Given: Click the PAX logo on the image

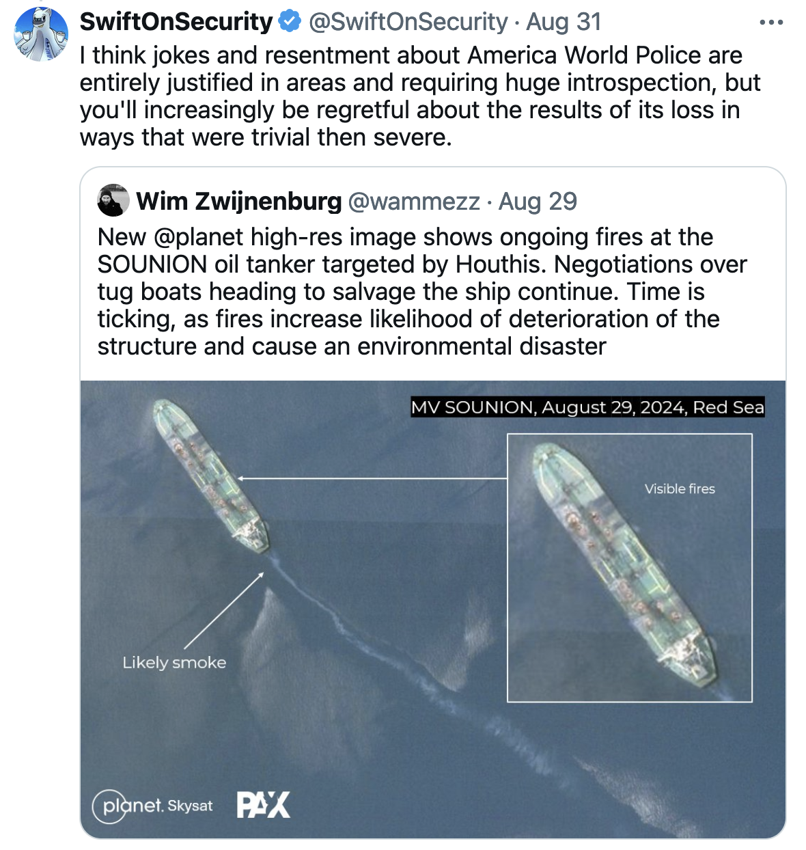Looking at the screenshot, I should tap(264, 805).
